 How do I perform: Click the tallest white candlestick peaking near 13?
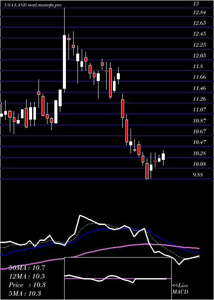coord(64,62)
